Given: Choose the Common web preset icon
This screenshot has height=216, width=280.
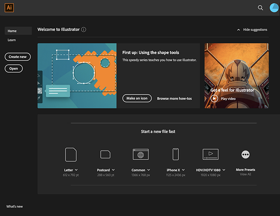Looking at the screenshot, I should coord(140,154).
